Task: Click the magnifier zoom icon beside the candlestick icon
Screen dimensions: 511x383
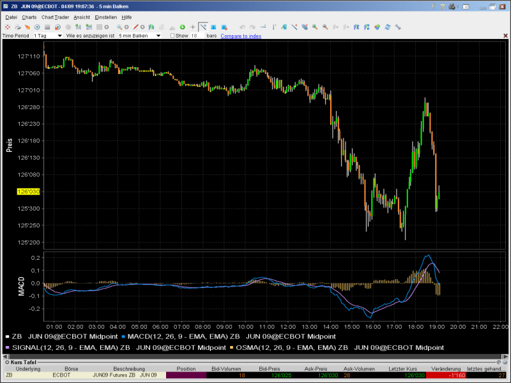Action: tap(119, 27)
